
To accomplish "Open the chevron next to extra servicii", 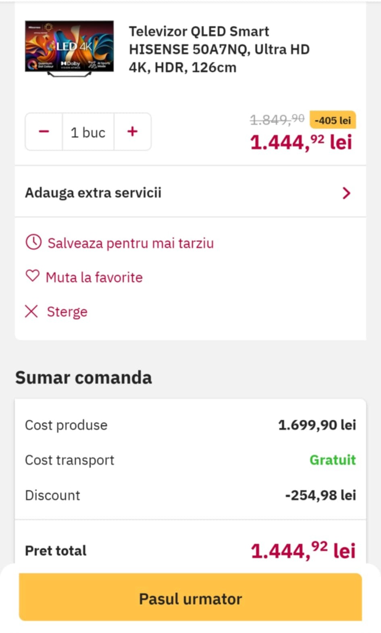I will [x=346, y=193].
